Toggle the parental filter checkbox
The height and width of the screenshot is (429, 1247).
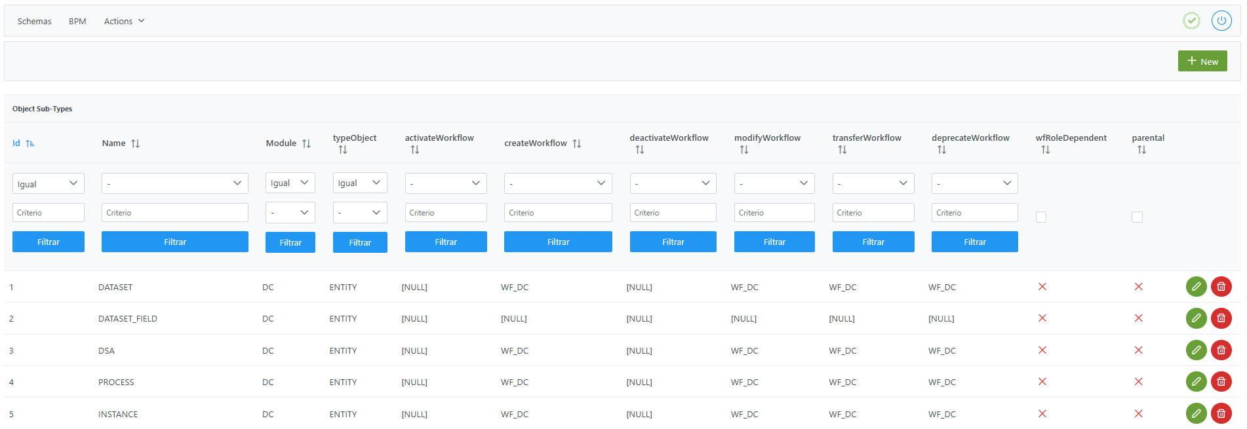click(1137, 217)
